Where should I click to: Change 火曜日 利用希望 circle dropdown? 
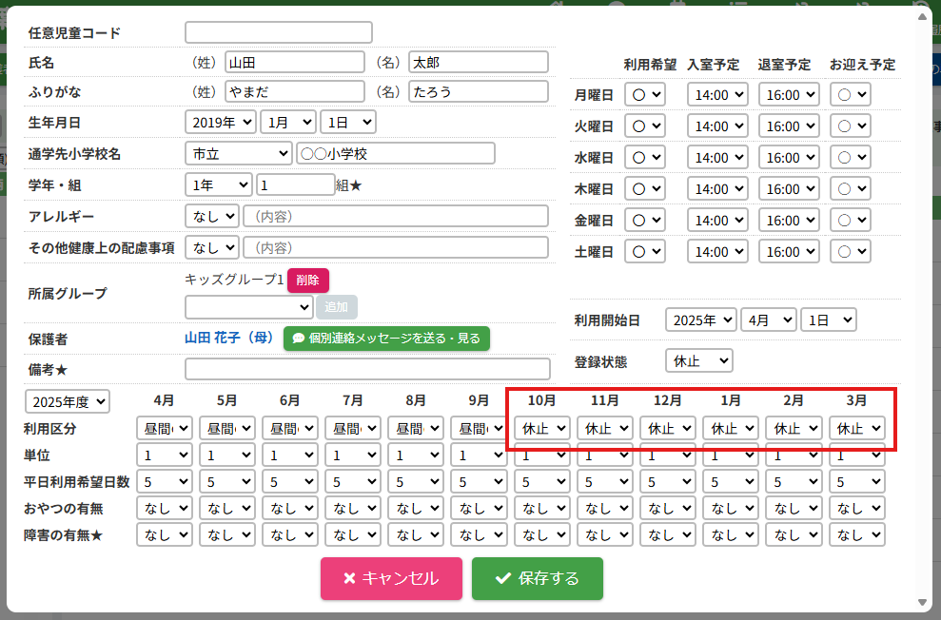(645, 126)
